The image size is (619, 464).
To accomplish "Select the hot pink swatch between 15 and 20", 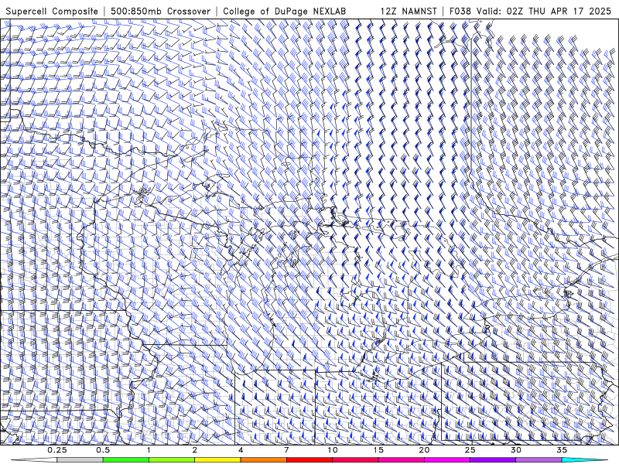I will (401, 460).
